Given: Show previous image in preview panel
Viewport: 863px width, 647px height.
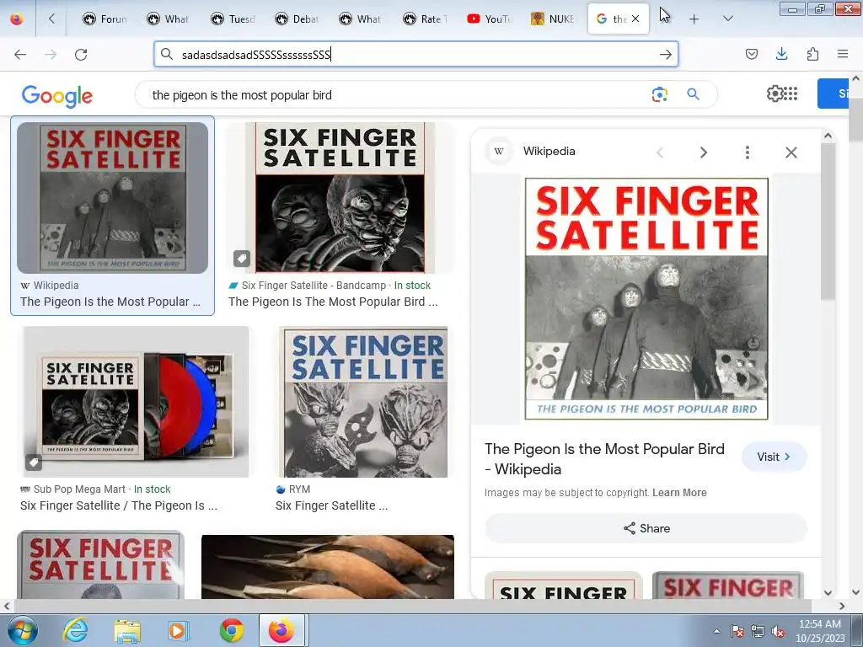Looking at the screenshot, I should [660, 152].
